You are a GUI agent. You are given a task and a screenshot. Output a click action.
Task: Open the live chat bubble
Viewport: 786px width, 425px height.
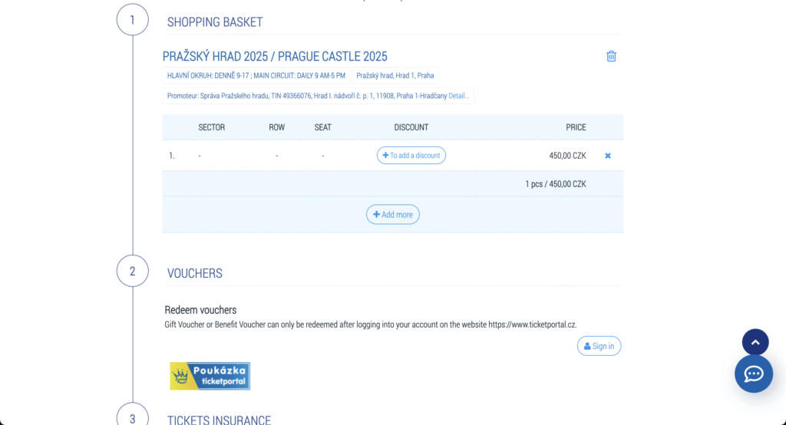pyautogui.click(x=753, y=374)
